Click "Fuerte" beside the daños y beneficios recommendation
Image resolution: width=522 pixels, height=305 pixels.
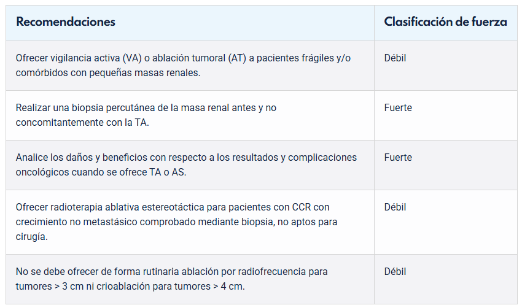point(398,158)
